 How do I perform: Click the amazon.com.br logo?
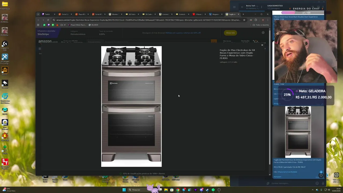tap(48, 42)
